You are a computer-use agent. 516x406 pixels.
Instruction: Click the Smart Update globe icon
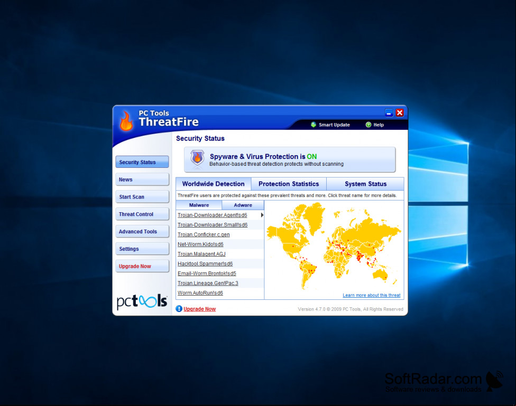(314, 125)
